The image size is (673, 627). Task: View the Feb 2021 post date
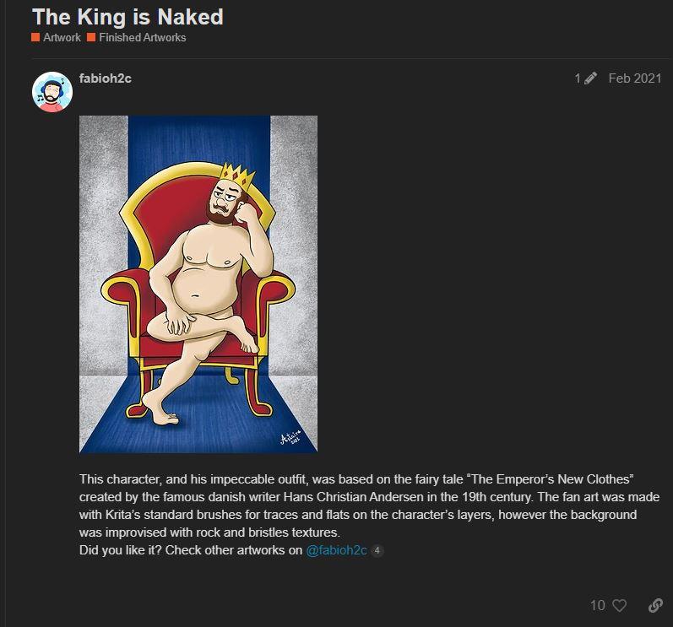click(635, 78)
